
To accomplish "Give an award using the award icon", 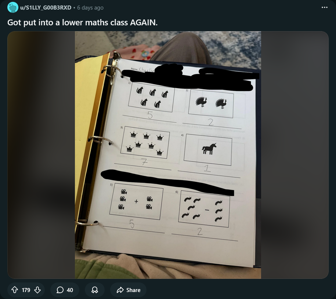I will click(x=95, y=290).
